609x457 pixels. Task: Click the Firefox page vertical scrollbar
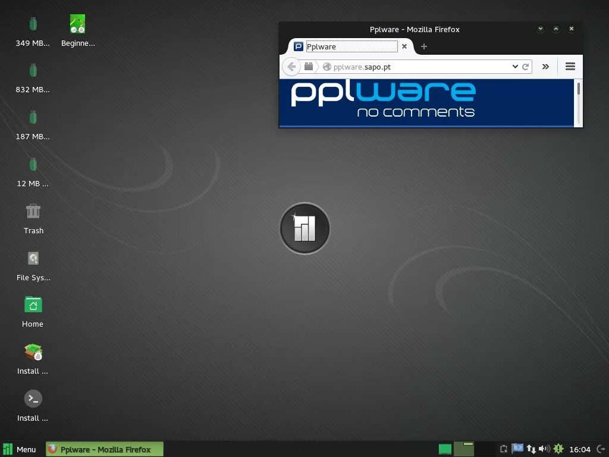tap(578, 102)
